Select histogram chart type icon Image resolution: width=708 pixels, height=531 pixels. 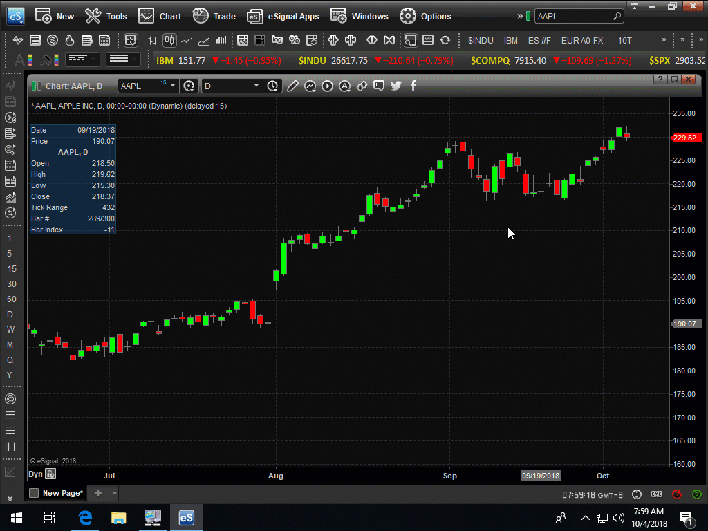221,41
